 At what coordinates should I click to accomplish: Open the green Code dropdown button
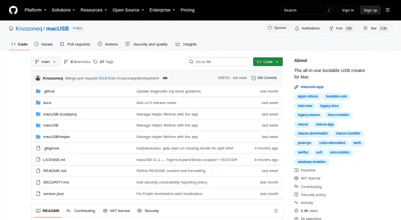pos(268,62)
